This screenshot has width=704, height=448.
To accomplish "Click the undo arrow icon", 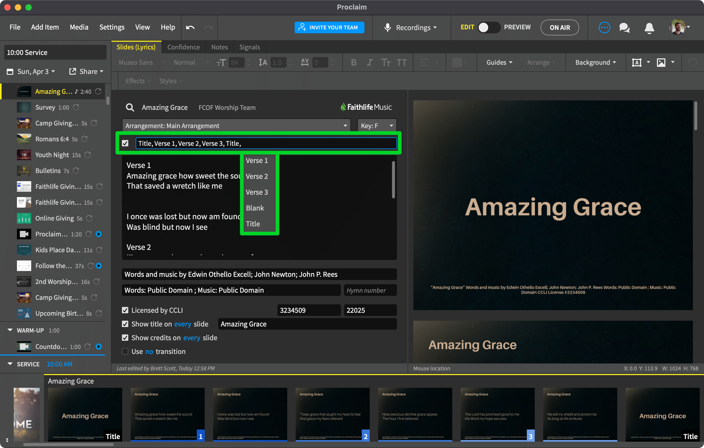I will coord(190,27).
